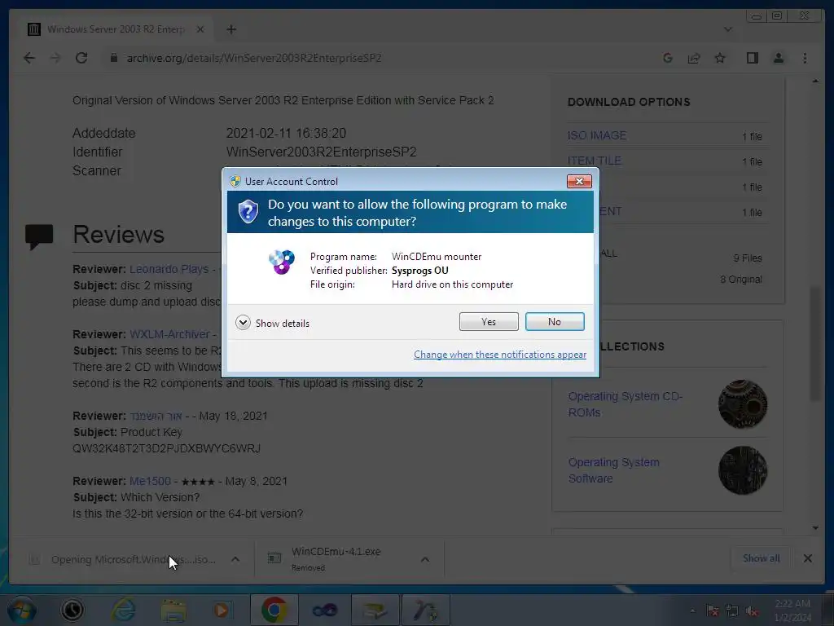Viewport: 834px width, 626px height.
Task: Open Windows Media Player in taskbar
Action: (x=222, y=610)
